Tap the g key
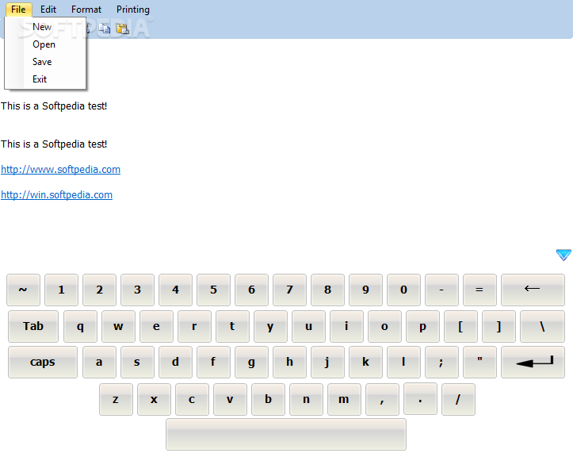Image resolution: width=573 pixels, height=453 pixels. (251, 362)
